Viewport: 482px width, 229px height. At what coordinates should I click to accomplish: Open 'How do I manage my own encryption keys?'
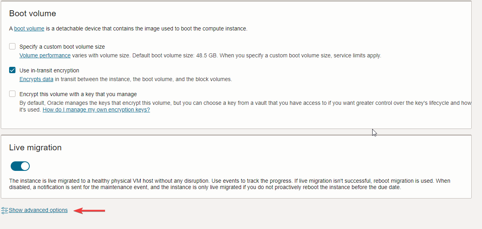(96, 110)
